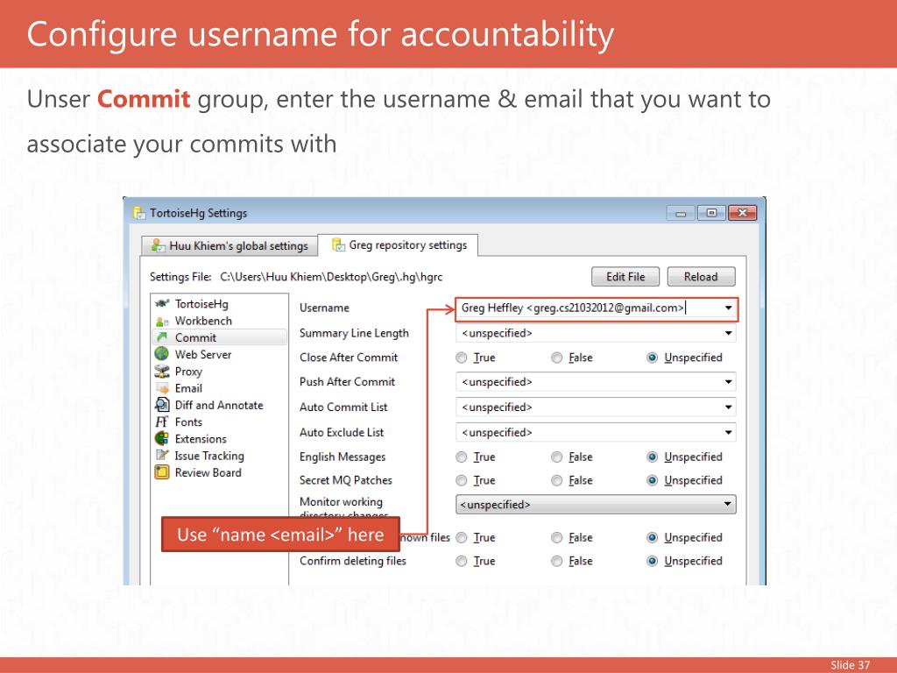Click the Web Server globe icon

click(162, 354)
